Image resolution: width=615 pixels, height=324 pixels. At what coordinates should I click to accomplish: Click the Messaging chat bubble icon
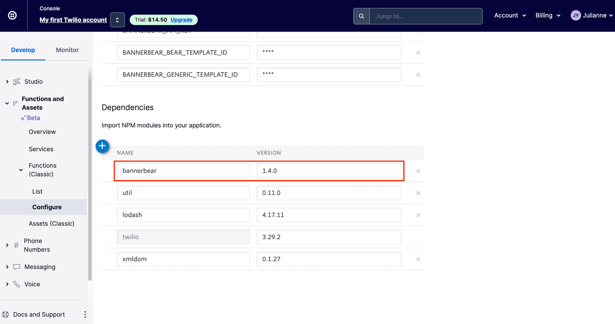point(17,267)
